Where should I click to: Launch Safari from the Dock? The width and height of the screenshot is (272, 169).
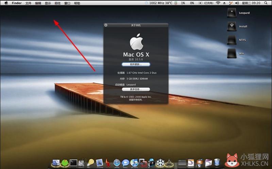pyautogui.click(x=117, y=163)
